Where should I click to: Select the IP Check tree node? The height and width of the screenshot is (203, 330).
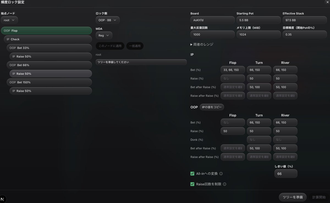48,39
